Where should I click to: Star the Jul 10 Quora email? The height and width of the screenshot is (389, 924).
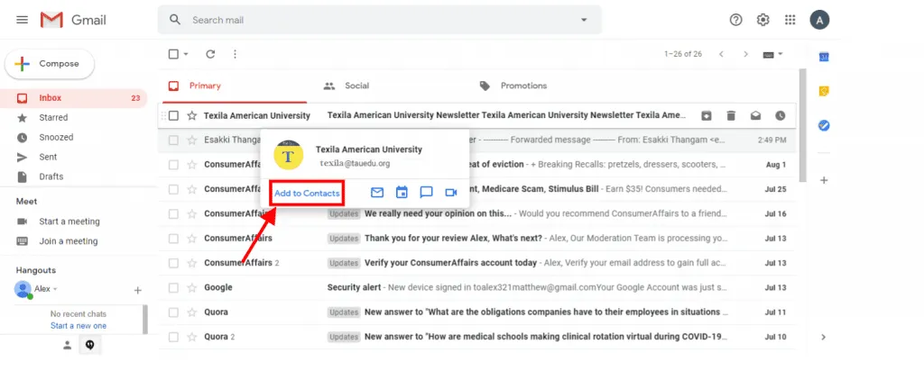pyautogui.click(x=191, y=337)
